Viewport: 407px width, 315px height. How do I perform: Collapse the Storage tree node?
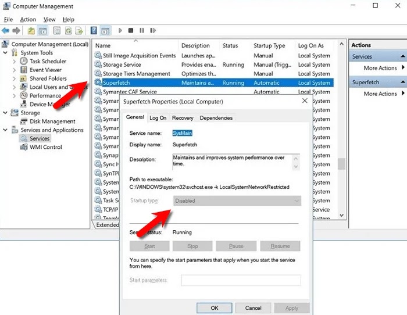pyautogui.click(x=5, y=113)
